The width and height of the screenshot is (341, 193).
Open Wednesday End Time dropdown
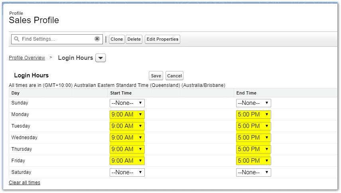tap(254, 138)
